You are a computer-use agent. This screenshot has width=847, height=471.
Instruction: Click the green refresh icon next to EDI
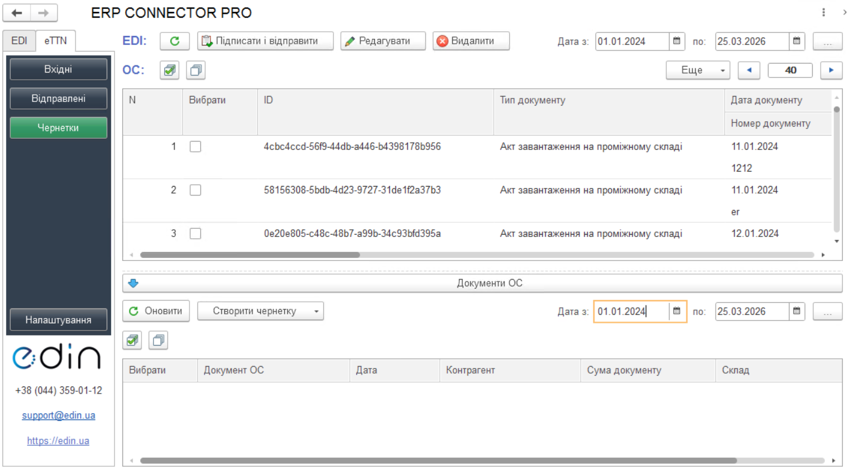(x=175, y=41)
